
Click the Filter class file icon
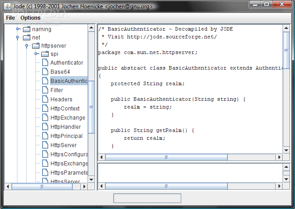[x=45, y=90]
